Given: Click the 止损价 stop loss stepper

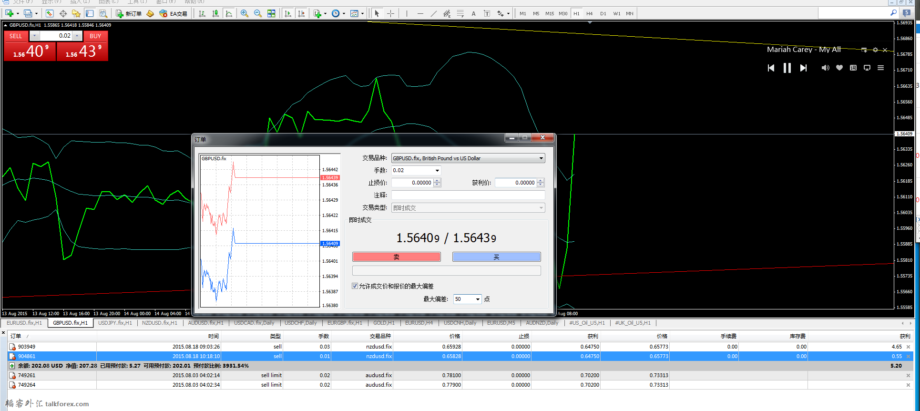Looking at the screenshot, I should click(437, 183).
